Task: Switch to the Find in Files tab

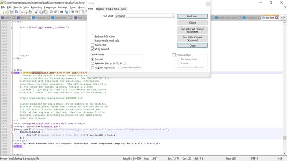Action: (x=113, y=9)
